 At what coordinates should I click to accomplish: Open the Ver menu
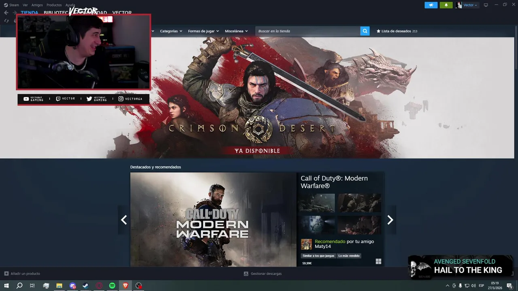click(25, 5)
